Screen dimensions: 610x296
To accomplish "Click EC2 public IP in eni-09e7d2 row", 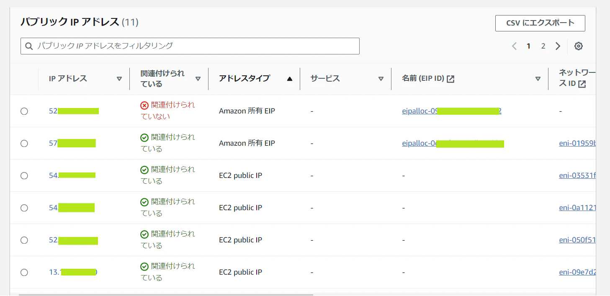I will click(240, 272).
